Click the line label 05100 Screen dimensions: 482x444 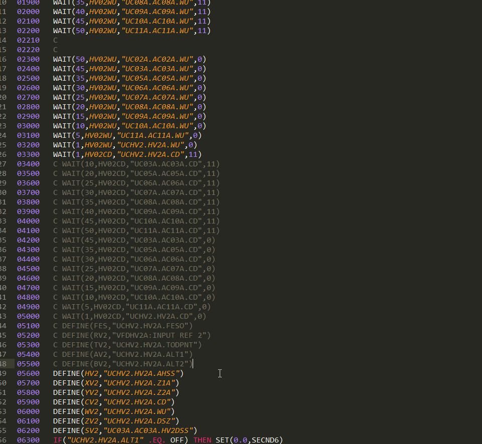click(28, 326)
